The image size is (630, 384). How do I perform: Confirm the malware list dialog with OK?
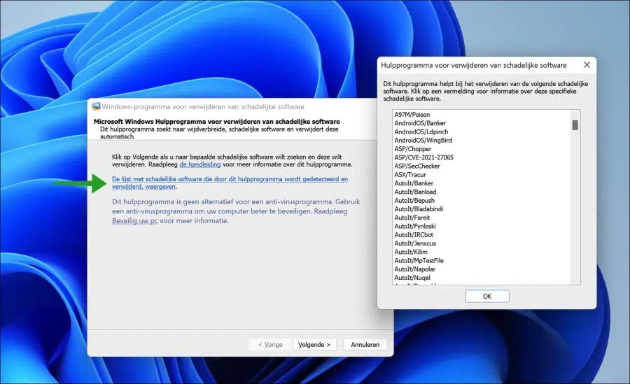pos(487,297)
